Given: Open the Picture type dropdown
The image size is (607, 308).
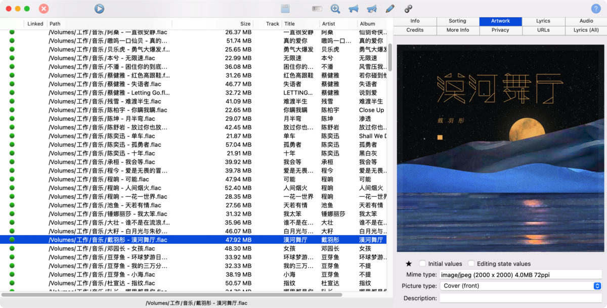Looking at the screenshot, I should [520, 286].
